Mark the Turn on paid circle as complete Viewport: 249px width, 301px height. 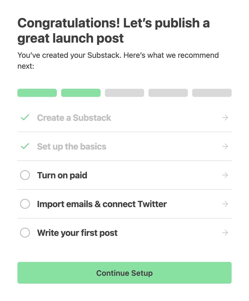25,175
